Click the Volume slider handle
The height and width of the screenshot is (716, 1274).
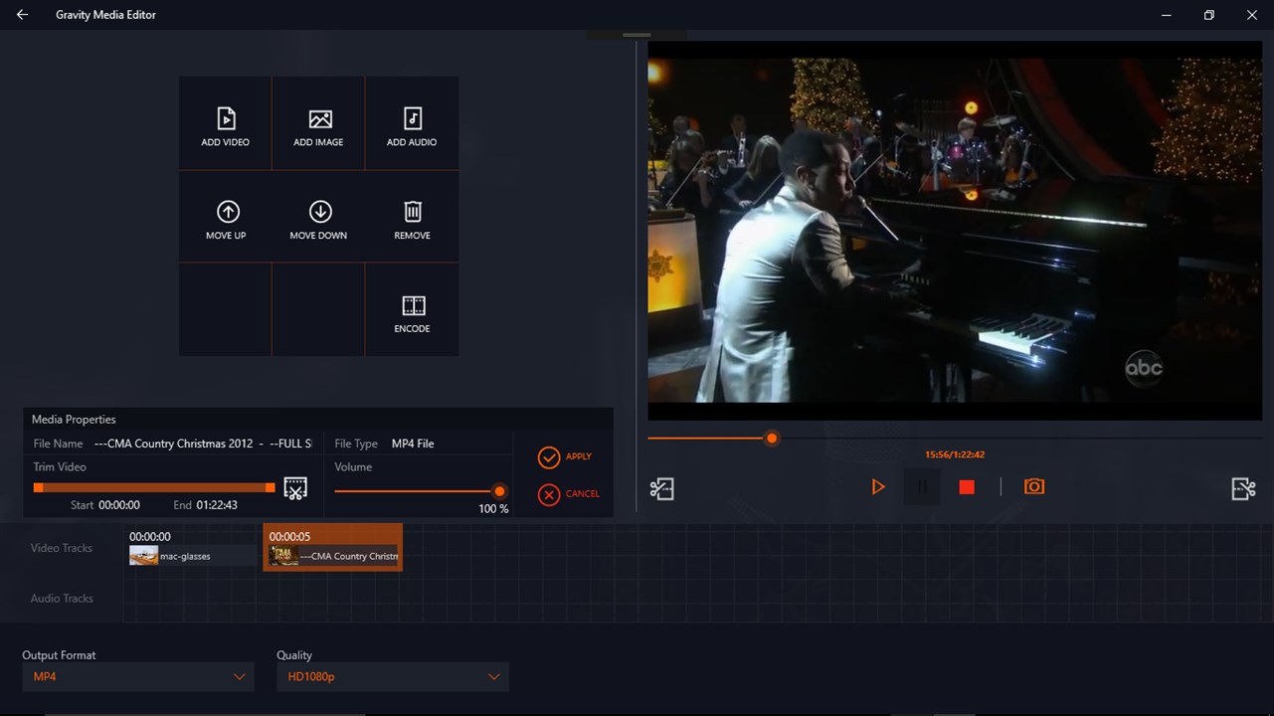499,491
